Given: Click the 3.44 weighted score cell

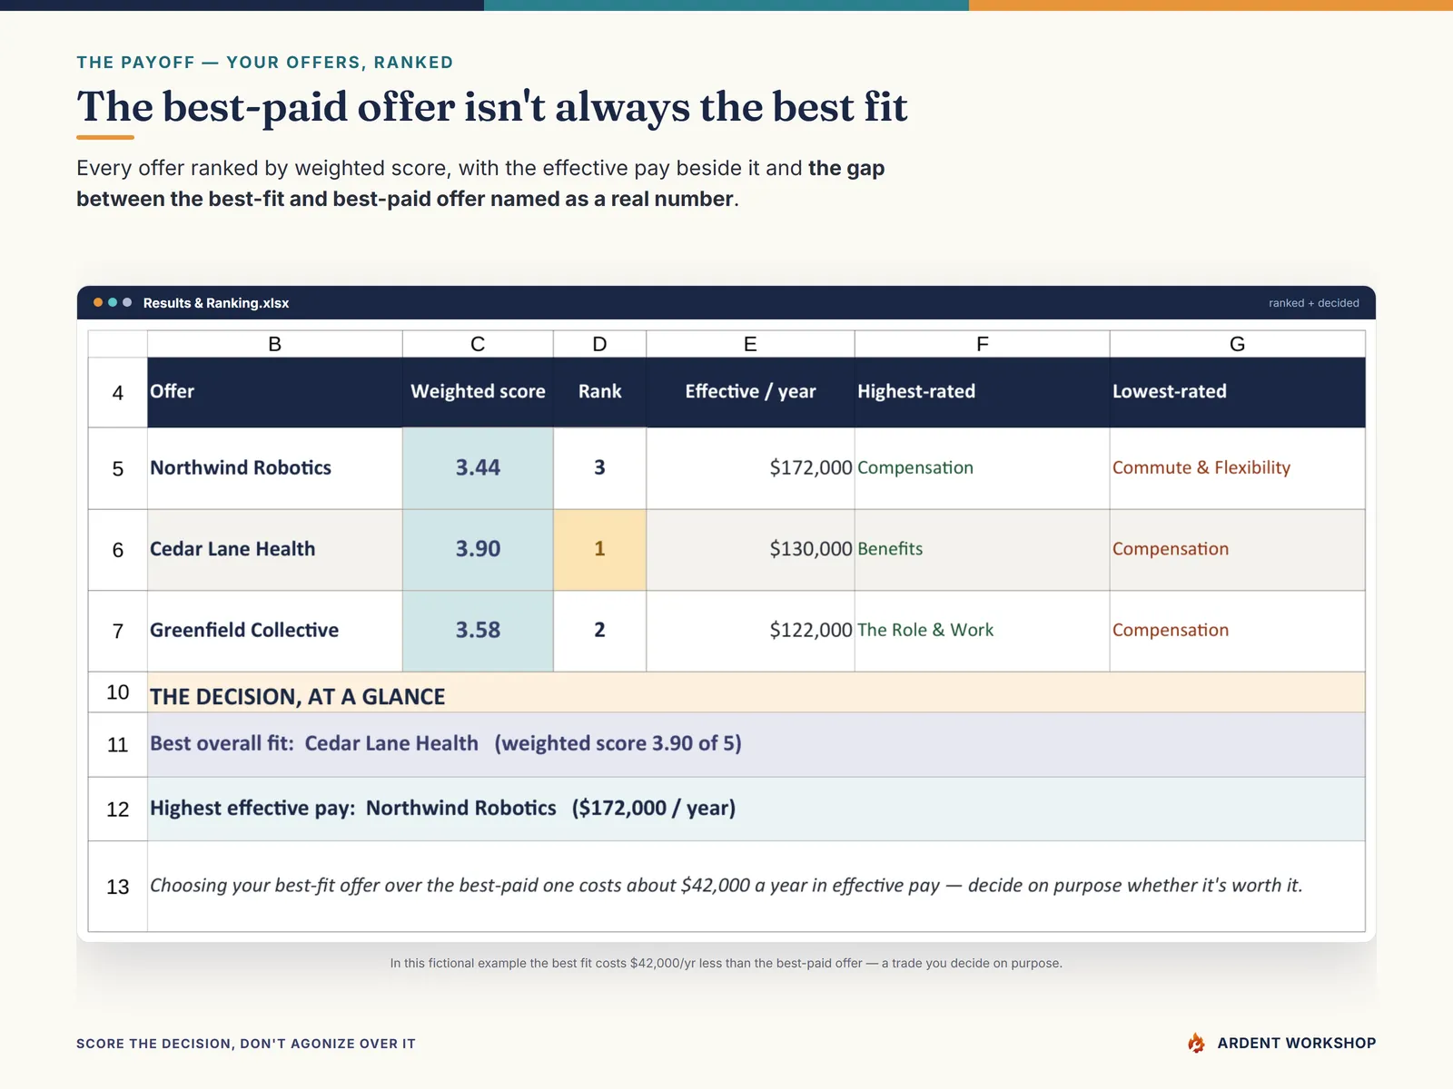Looking at the screenshot, I should 478,468.
